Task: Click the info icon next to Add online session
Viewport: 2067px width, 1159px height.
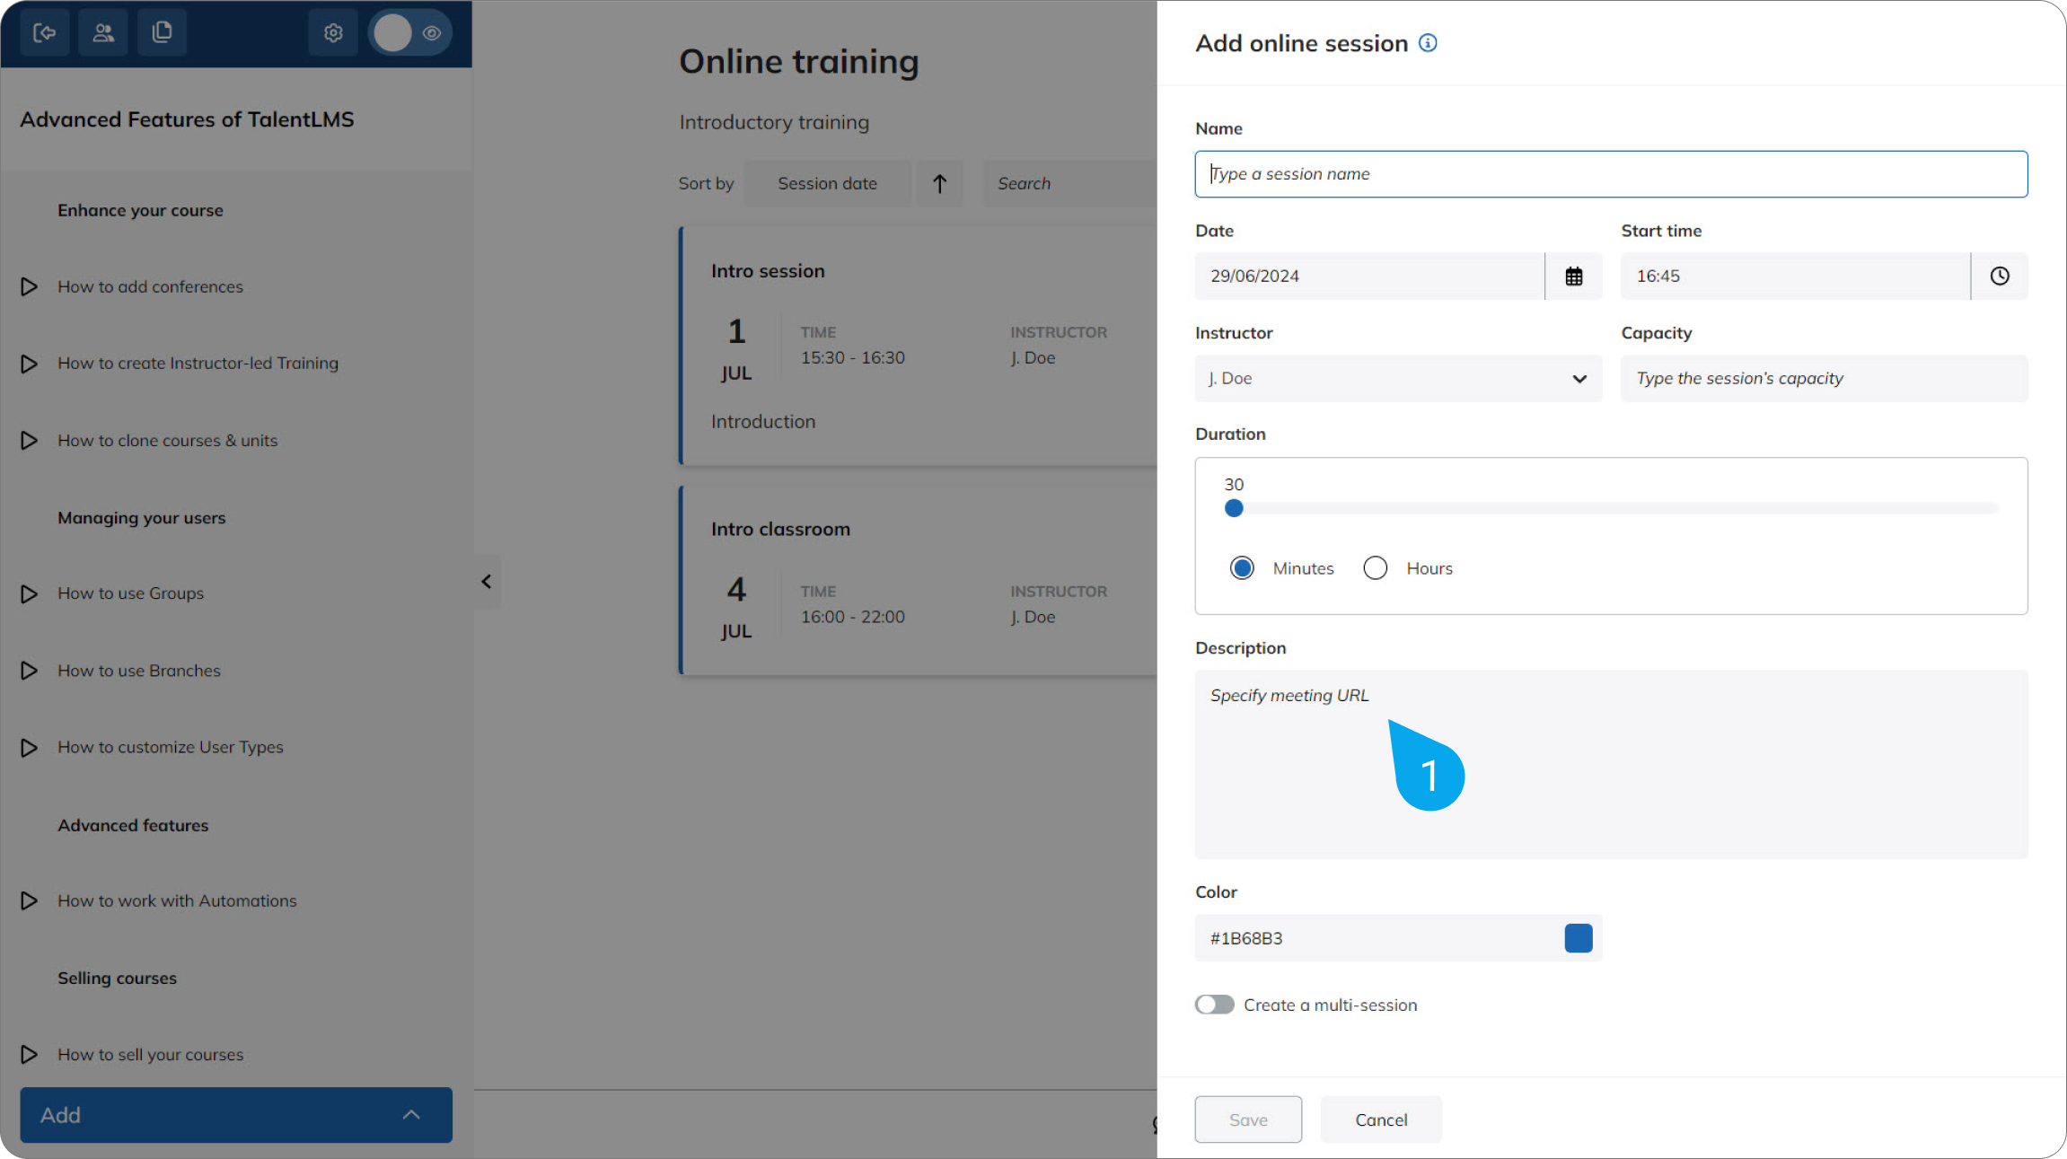Action: coord(1428,42)
